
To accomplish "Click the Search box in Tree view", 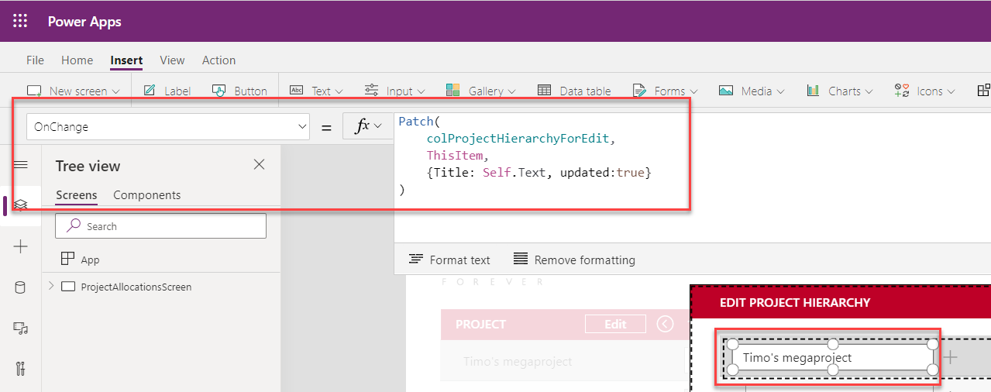I will coord(160,226).
